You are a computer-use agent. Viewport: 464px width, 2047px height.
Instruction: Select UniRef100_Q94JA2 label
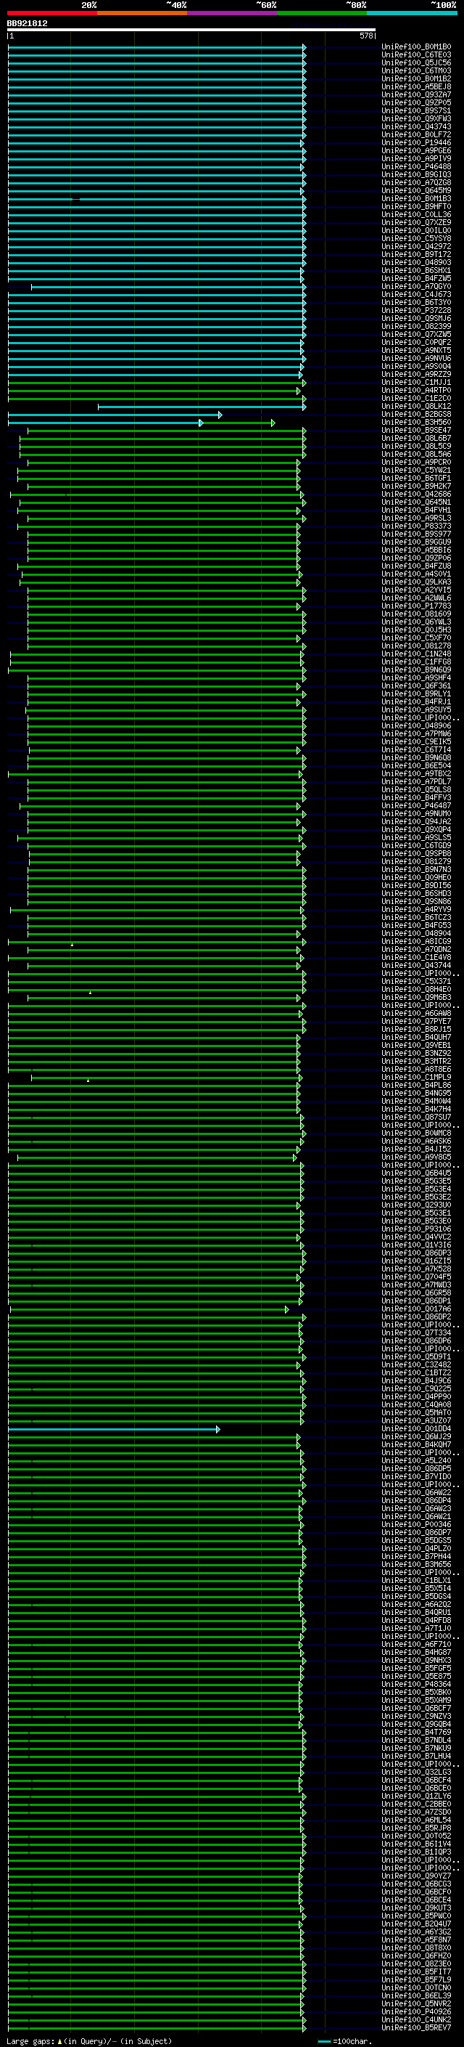(x=416, y=822)
